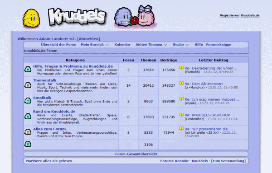Open the Rund um Knuddels.de category
Screen dimensions: 272x173
[x=54, y=112]
